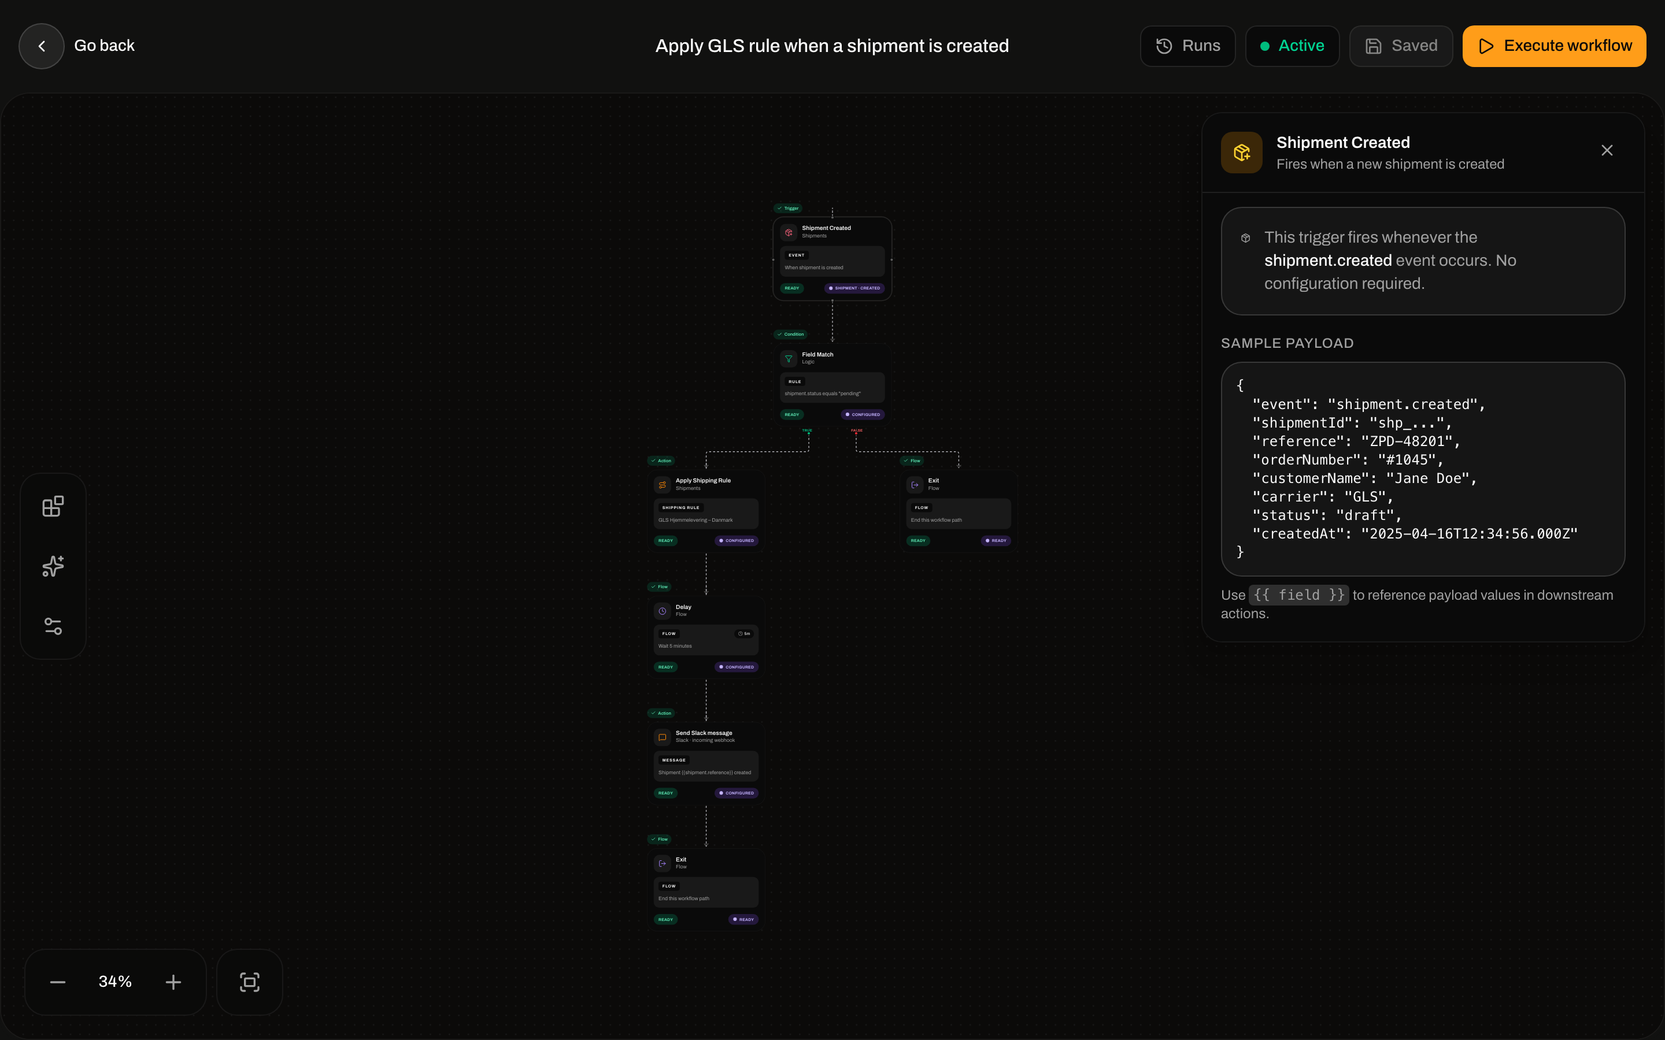Image resolution: width=1665 pixels, height=1040 pixels.
Task: Click the small cube icon in trigger info
Action: click(x=1245, y=238)
